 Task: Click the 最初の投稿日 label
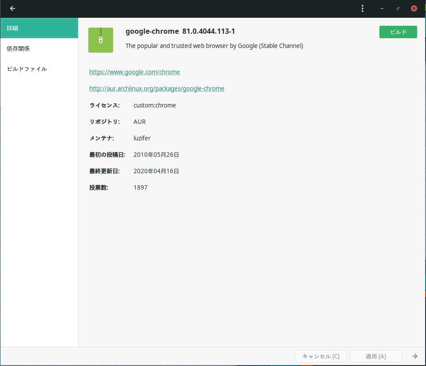tap(107, 155)
